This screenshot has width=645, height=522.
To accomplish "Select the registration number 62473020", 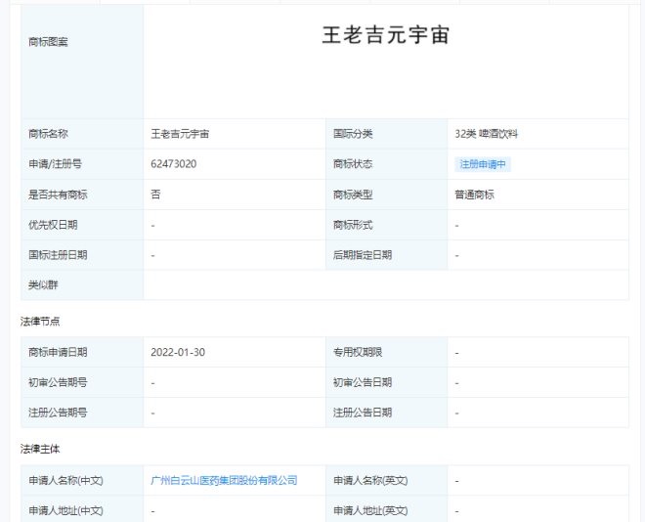I will click(x=174, y=164).
